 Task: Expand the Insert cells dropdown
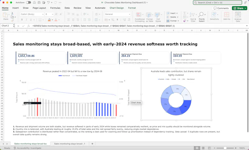(x=177, y=13)
